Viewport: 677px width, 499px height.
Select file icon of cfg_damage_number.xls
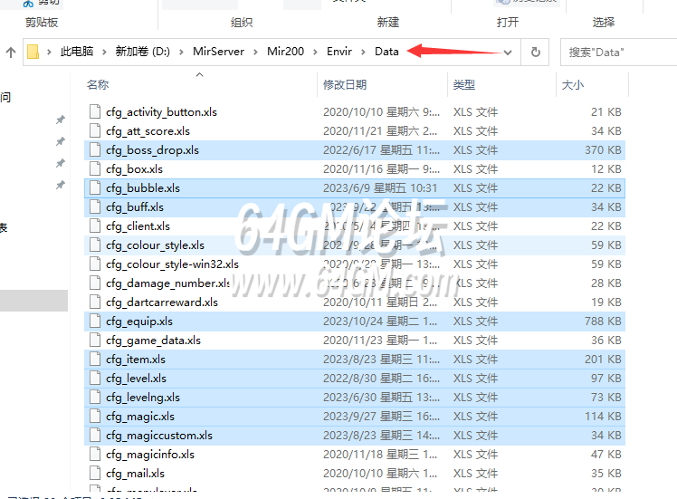(x=95, y=283)
